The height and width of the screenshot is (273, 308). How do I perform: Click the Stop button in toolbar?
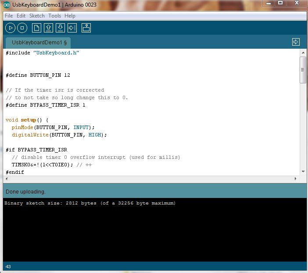[x=22, y=28]
